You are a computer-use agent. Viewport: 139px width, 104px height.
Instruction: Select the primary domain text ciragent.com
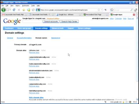click(x=35, y=44)
